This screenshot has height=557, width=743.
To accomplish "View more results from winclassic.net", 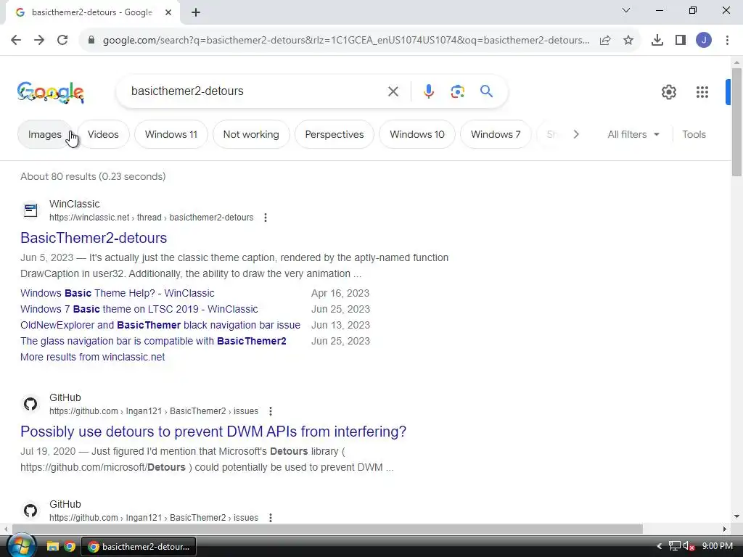I will (x=93, y=357).
